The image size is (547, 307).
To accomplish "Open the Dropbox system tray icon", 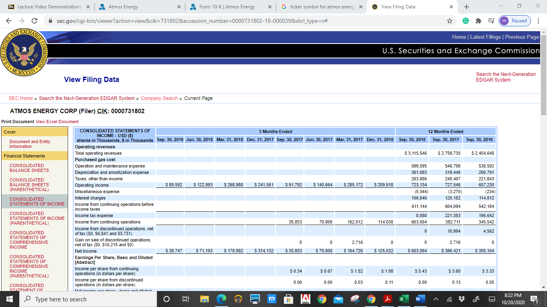I will coord(462,299).
